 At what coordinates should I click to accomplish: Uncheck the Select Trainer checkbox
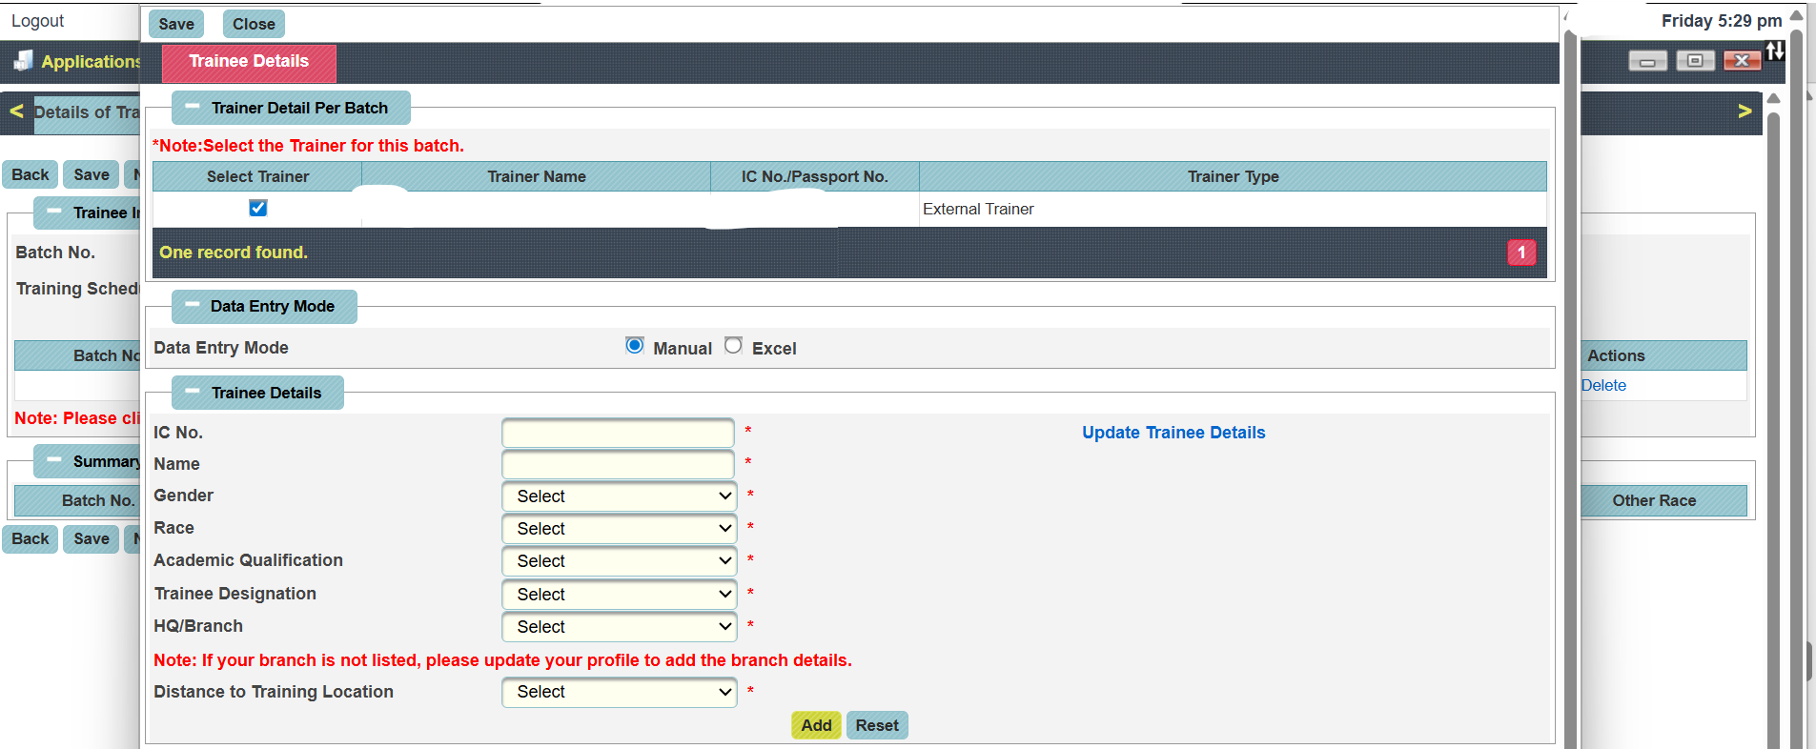[257, 208]
